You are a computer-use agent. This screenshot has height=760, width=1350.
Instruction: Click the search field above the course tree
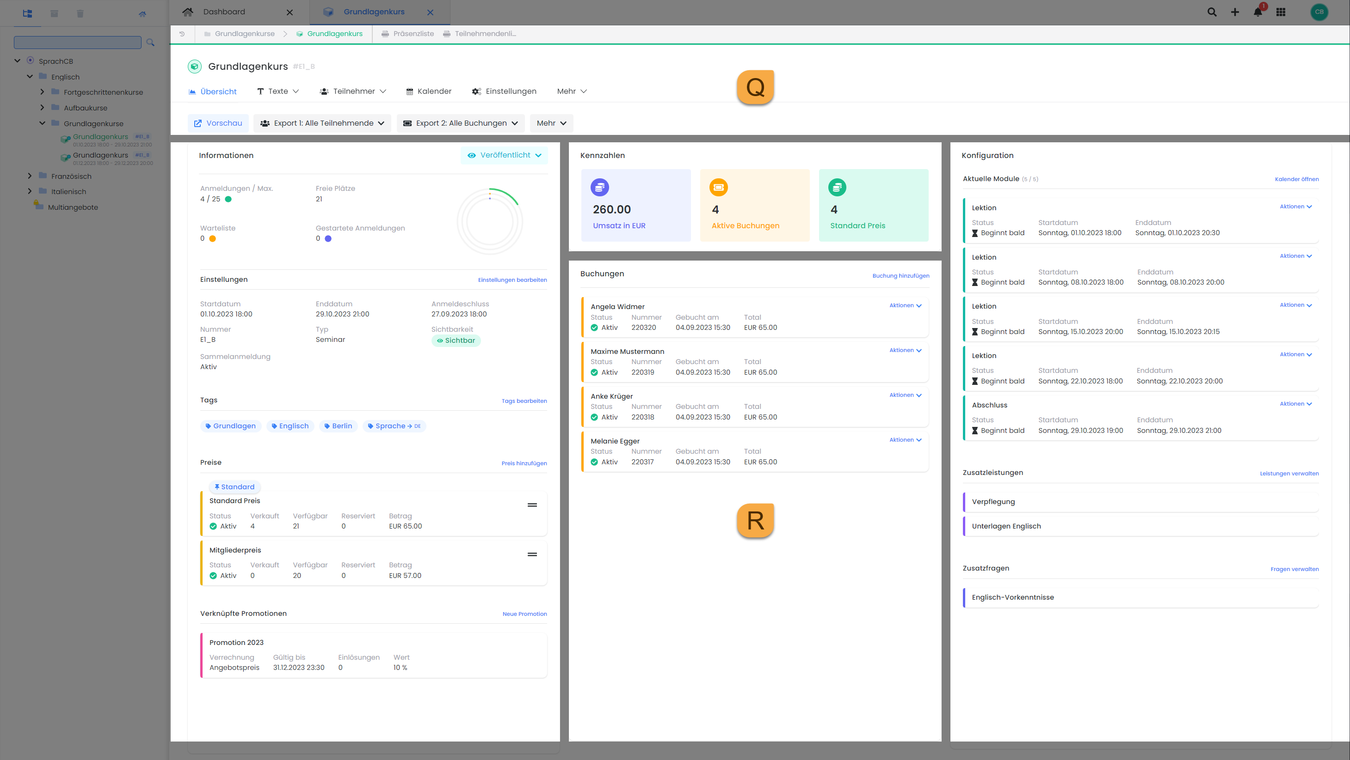(x=77, y=42)
